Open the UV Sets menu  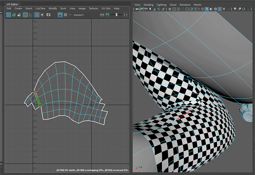coord(105,8)
